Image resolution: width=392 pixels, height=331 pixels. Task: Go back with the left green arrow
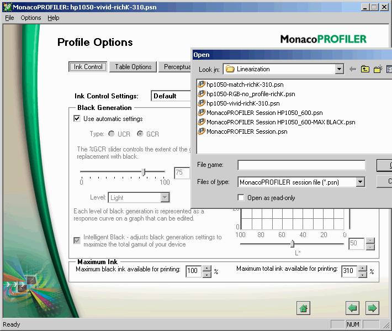click(352, 308)
